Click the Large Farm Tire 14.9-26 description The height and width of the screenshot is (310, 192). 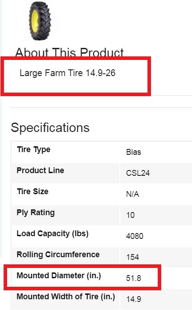(x=68, y=73)
